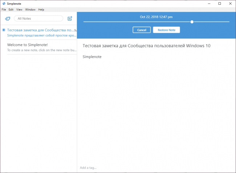The image size is (236, 173).
Task: Open the View menu
Action: coord(19,9)
